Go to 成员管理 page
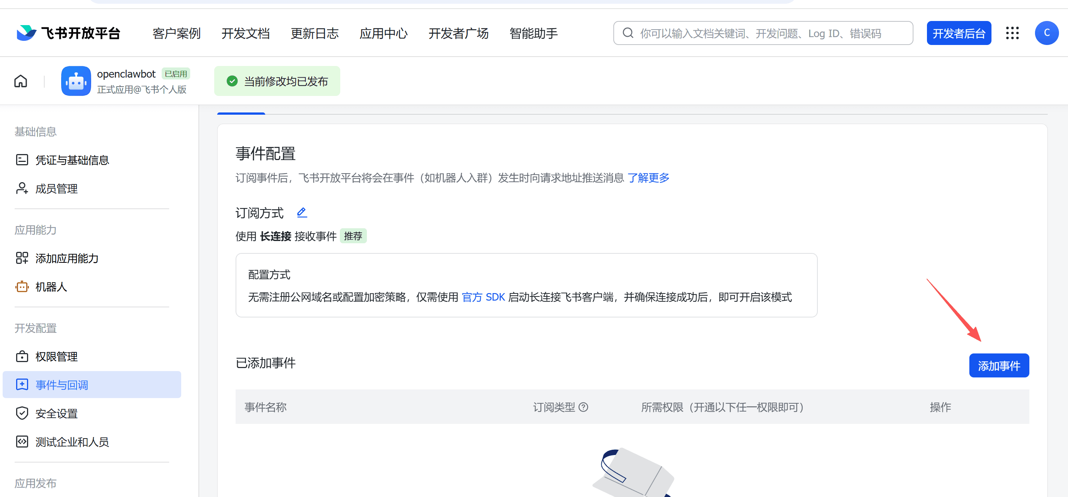Image resolution: width=1068 pixels, height=497 pixels. [56, 189]
